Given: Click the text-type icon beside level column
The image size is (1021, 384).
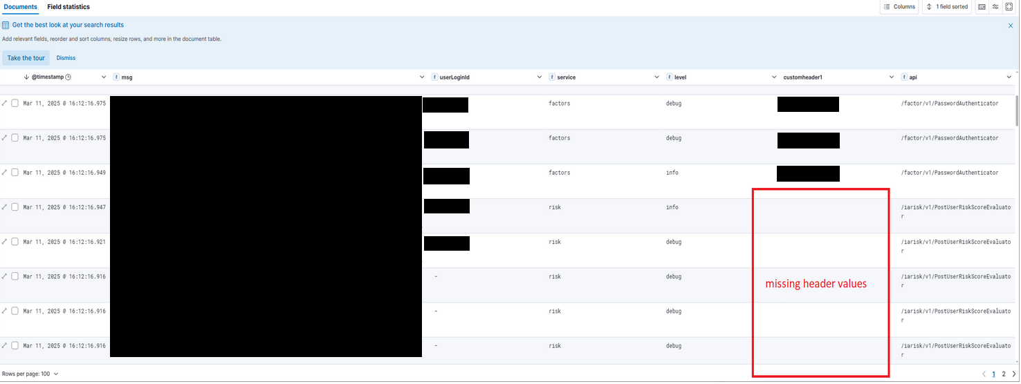Looking at the screenshot, I should (670, 77).
